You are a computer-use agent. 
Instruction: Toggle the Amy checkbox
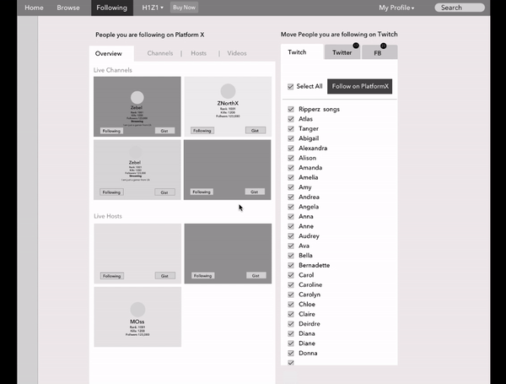291,187
